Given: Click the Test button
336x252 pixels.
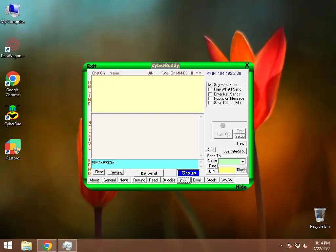Looking at the screenshot, I should [x=240, y=131].
